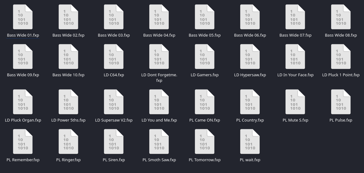The height and width of the screenshot is (173, 364).
Task: Select the Bass Wide 09.fxp file icon
Action: [x=23, y=57]
